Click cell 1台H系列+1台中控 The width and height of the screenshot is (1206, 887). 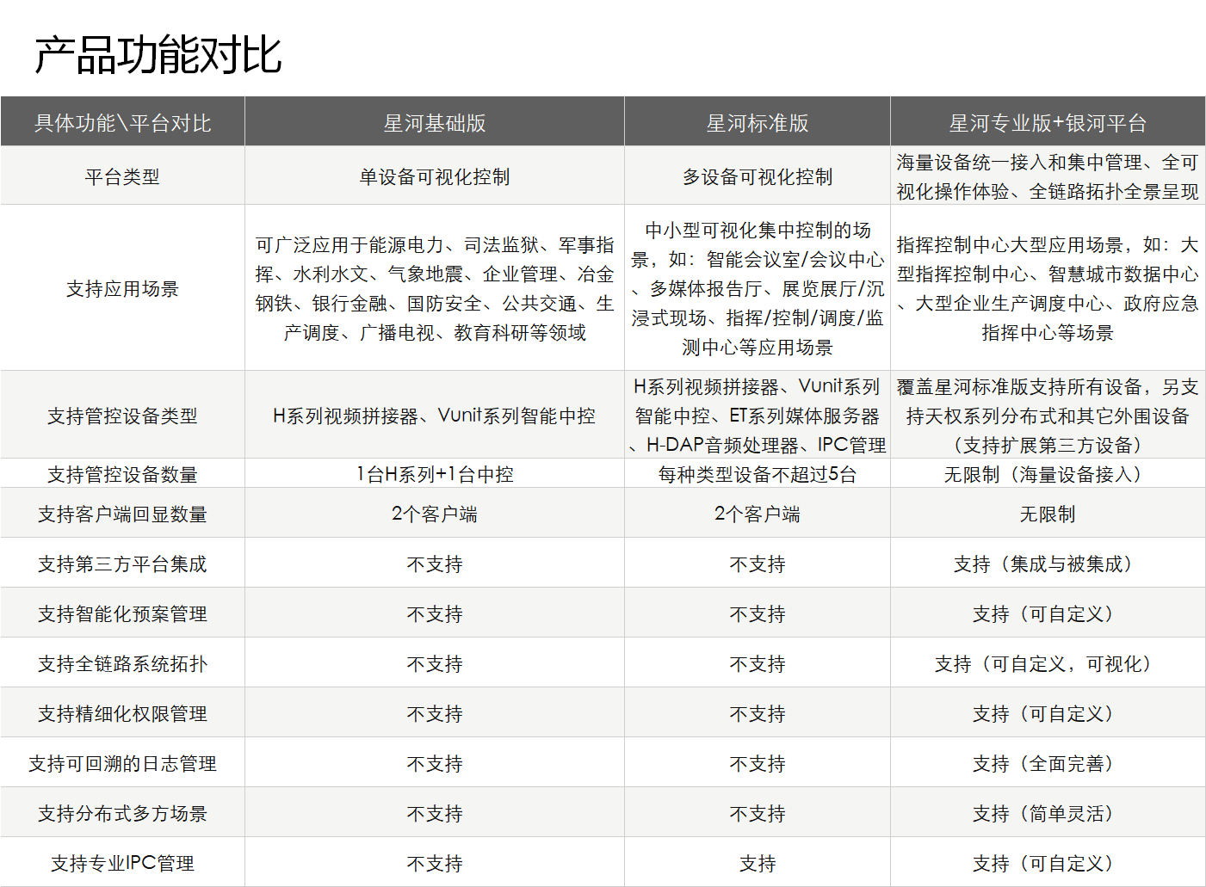click(434, 474)
